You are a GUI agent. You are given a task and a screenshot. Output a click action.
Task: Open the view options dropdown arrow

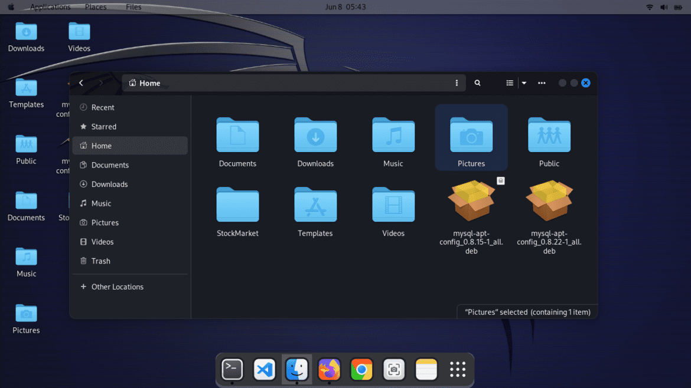pyautogui.click(x=523, y=83)
